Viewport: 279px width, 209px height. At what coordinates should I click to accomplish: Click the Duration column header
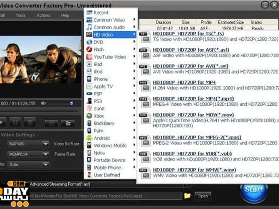tap(163, 22)
